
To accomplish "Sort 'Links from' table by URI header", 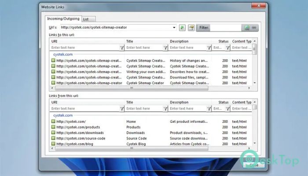I will click(x=87, y=102).
